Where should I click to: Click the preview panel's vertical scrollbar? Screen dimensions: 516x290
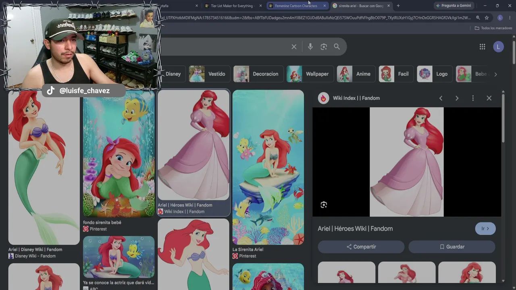pyautogui.click(x=503, y=119)
